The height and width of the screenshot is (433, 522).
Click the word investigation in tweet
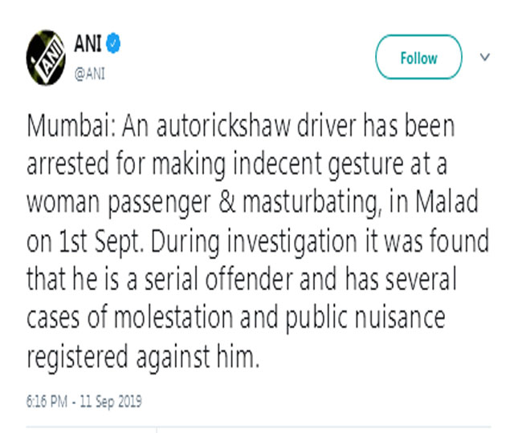coord(292,241)
